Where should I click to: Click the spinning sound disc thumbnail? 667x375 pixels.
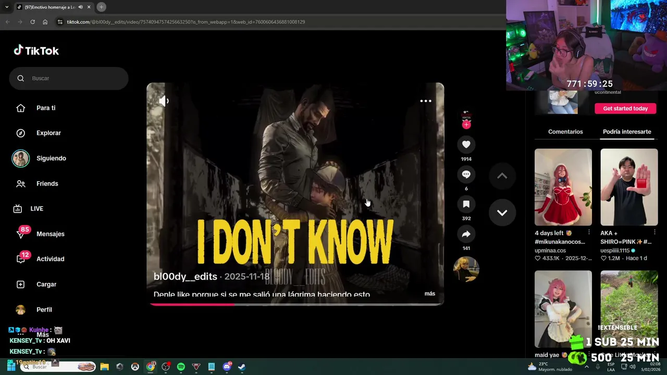(x=466, y=269)
